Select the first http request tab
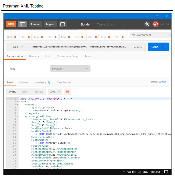This screenshot has height=178, width=175. (12, 37)
